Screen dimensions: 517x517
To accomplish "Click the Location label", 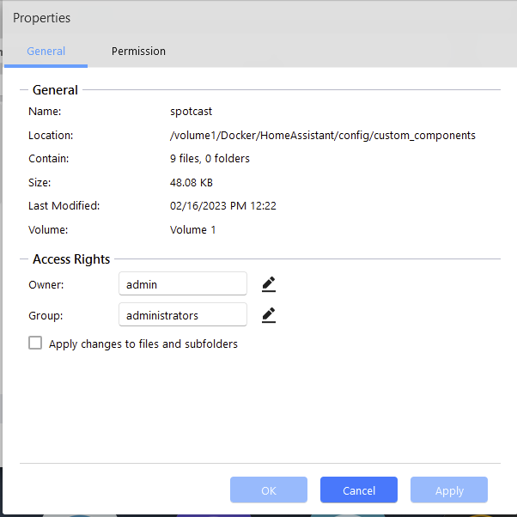I will click(x=51, y=136).
